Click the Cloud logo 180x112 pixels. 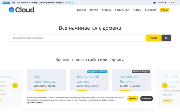pyautogui.click(x=21, y=10)
